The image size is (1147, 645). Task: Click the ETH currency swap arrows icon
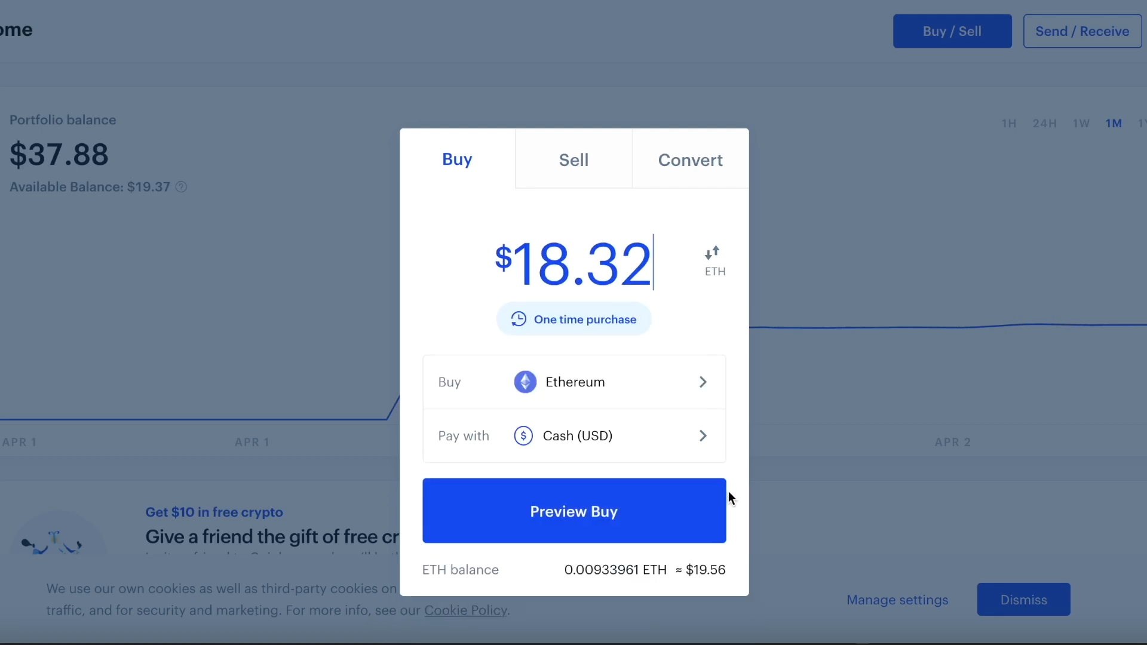click(x=712, y=253)
